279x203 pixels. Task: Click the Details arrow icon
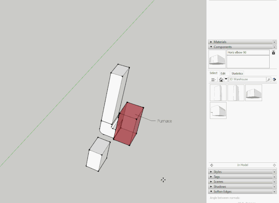274,80
